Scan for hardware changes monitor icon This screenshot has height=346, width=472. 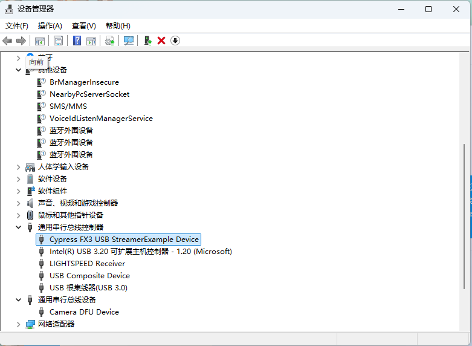[x=129, y=41]
